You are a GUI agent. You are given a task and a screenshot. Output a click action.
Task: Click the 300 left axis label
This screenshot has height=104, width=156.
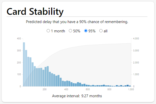tap(19, 51)
